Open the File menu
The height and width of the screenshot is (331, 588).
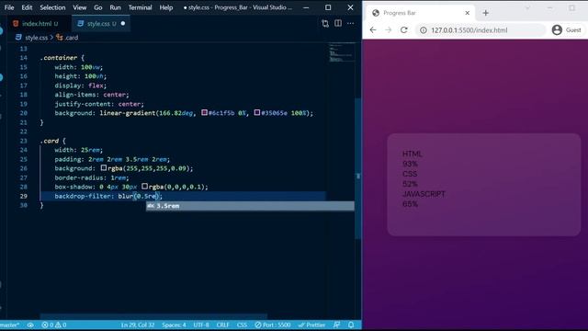pyautogui.click(x=9, y=7)
